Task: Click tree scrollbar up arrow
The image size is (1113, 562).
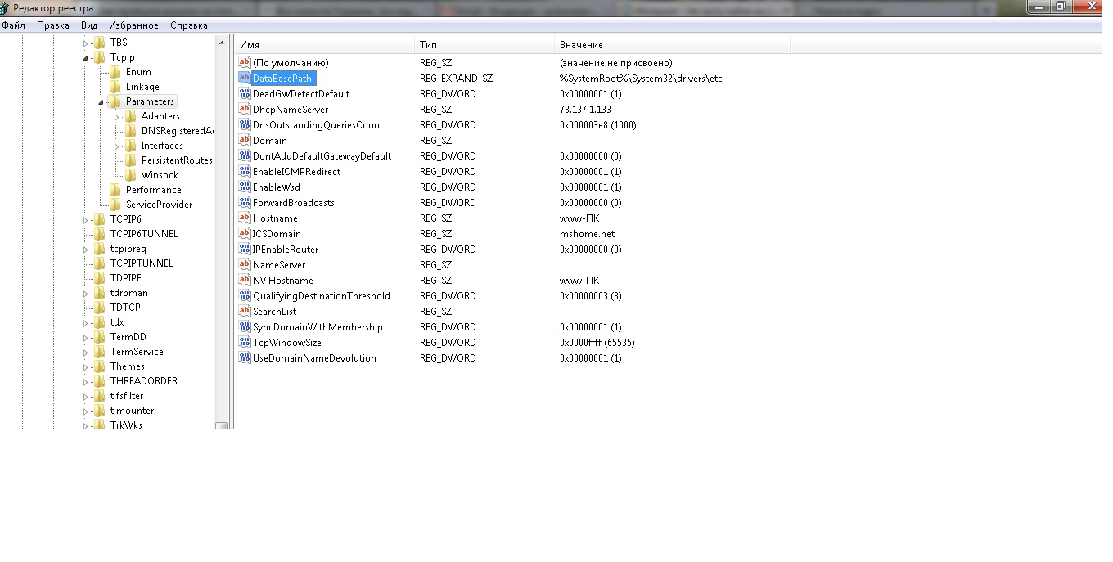Action: (x=222, y=42)
